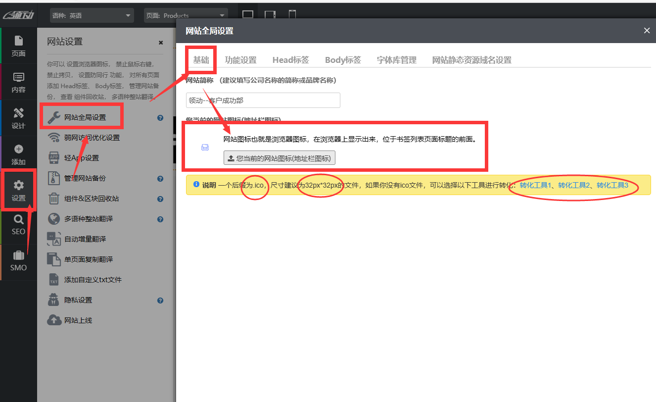Click the upload 网站图标 button
This screenshot has height=402, width=656.
click(280, 158)
